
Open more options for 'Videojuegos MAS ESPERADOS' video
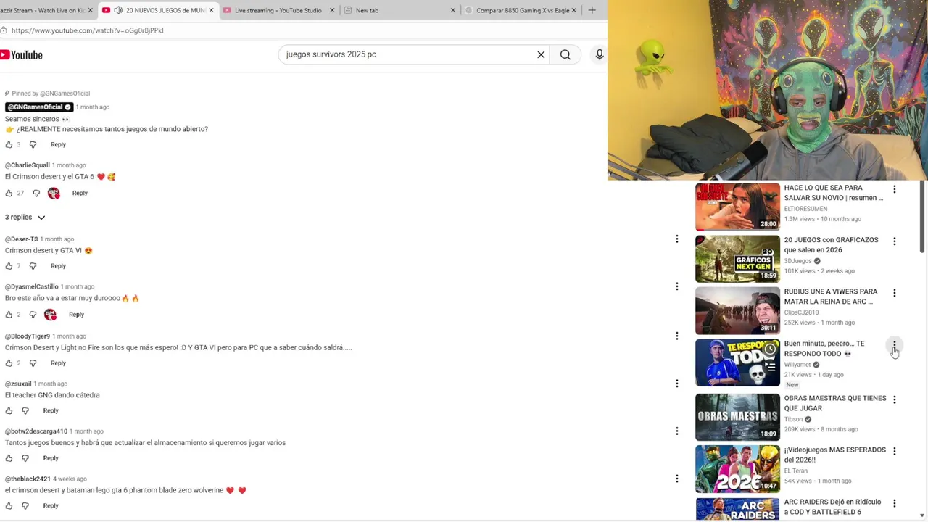tap(895, 451)
